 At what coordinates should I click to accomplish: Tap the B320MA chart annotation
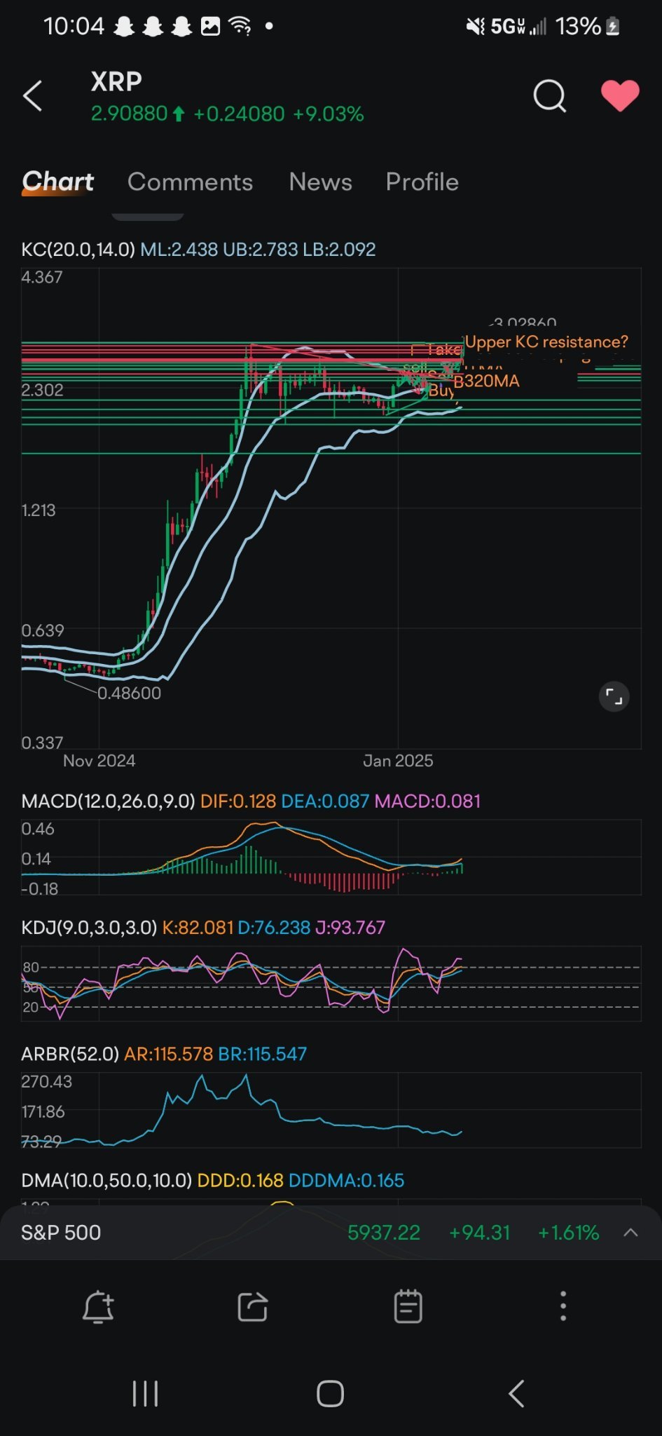coord(486,381)
